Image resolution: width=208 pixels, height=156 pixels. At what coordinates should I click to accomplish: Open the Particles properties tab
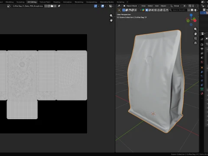click(x=202, y=76)
